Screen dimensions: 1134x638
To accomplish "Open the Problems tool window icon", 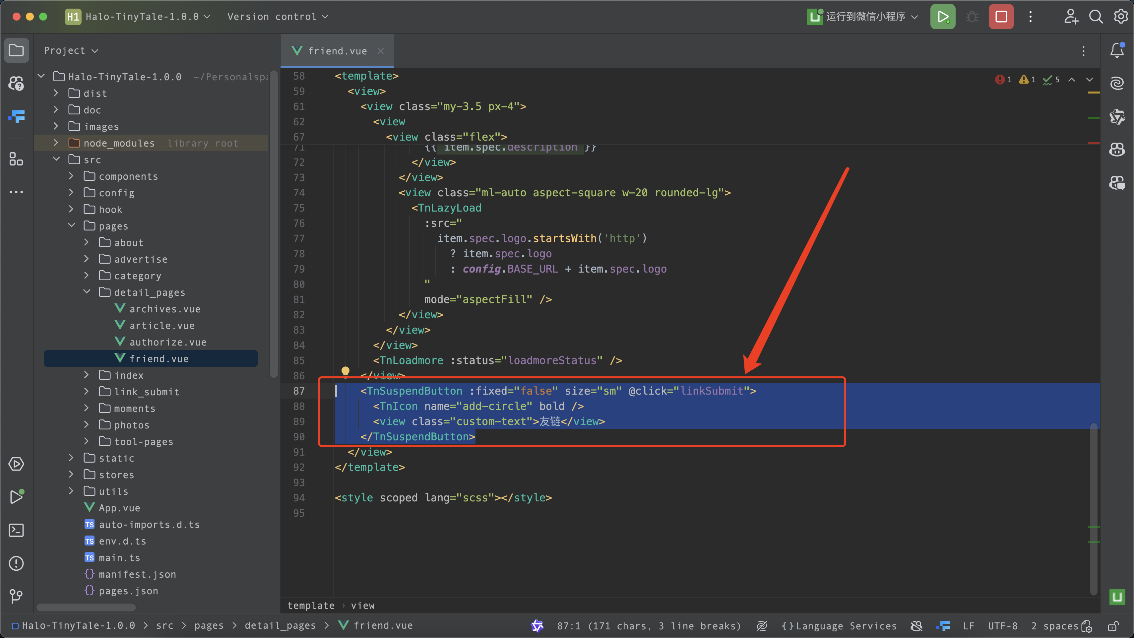I will click(x=16, y=563).
